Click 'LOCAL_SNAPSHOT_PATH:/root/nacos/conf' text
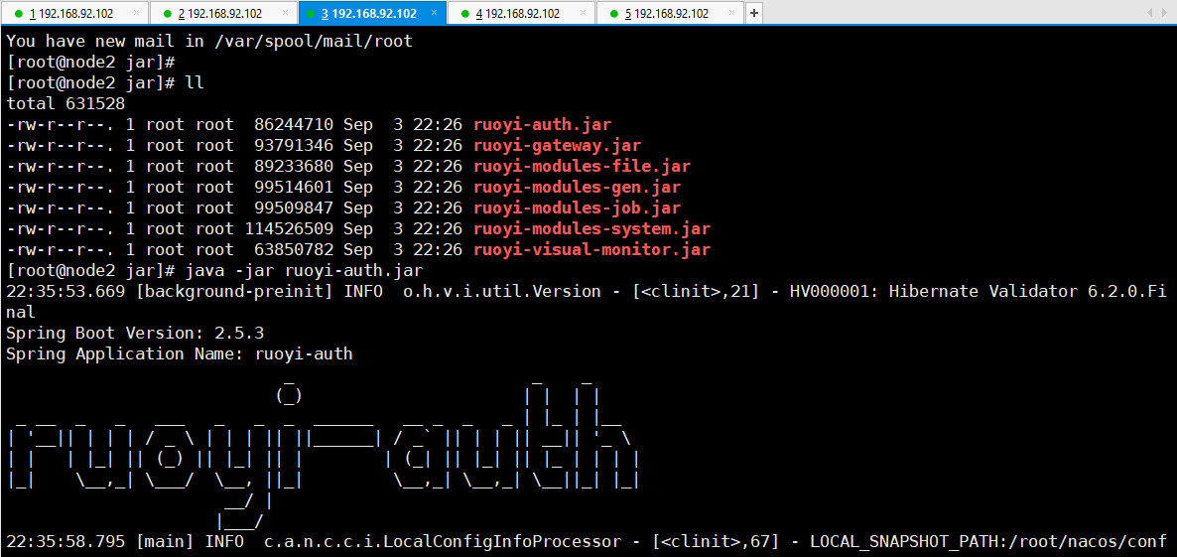This screenshot has width=1177, height=557. 988,540
